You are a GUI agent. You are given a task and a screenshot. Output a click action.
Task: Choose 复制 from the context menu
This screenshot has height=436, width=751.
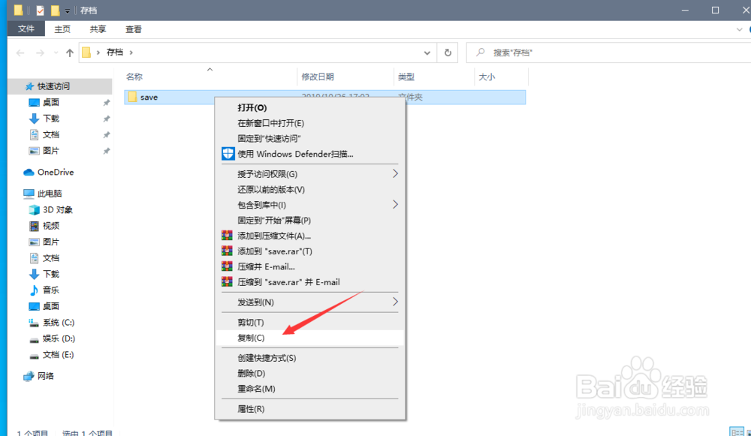coord(252,338)
